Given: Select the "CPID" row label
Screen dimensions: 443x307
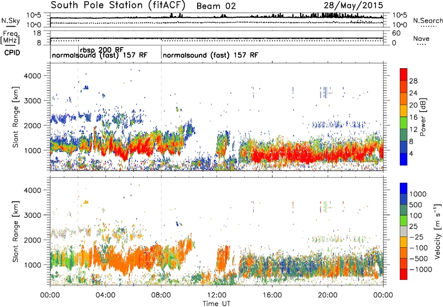Looking at the screenshot, I should 12,53.
